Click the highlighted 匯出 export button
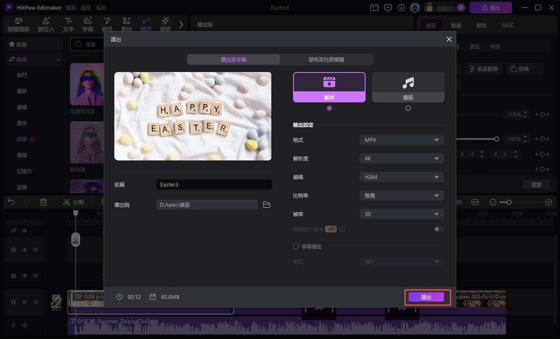The width and height of the screenshot is (560, 339). pyautogui.click(x=427, y=297)
